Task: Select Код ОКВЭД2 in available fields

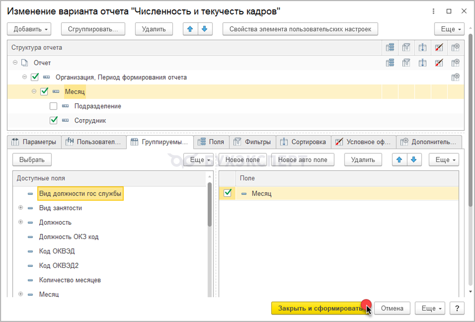Action: point(57,265)
